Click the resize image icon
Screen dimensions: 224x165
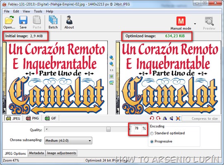click(x=178, y=118)
